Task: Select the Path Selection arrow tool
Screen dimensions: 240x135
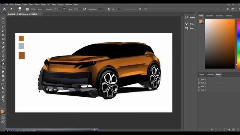Action: [3, 88]
